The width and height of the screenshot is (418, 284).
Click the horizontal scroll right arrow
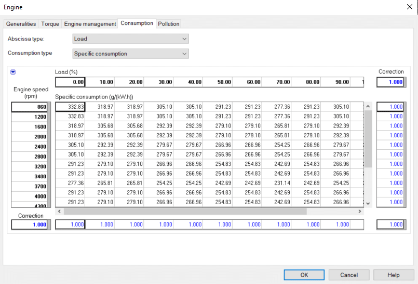point(360,211)
